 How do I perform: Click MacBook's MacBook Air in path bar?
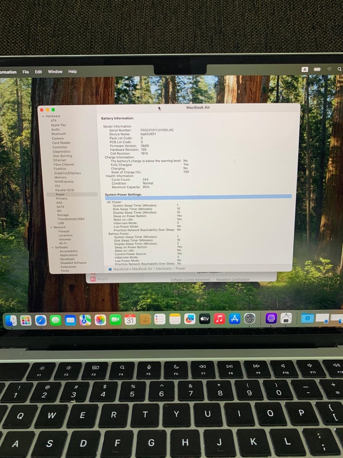click(133, 269)
